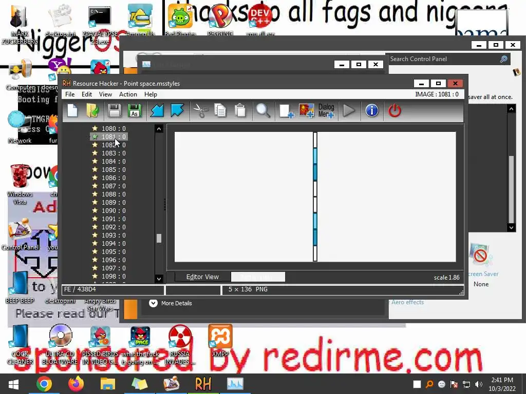The width and height of the screenshot is (526, 394).
Task: Click the resource tree scroll up arrow
Action: tap(159, 129)
